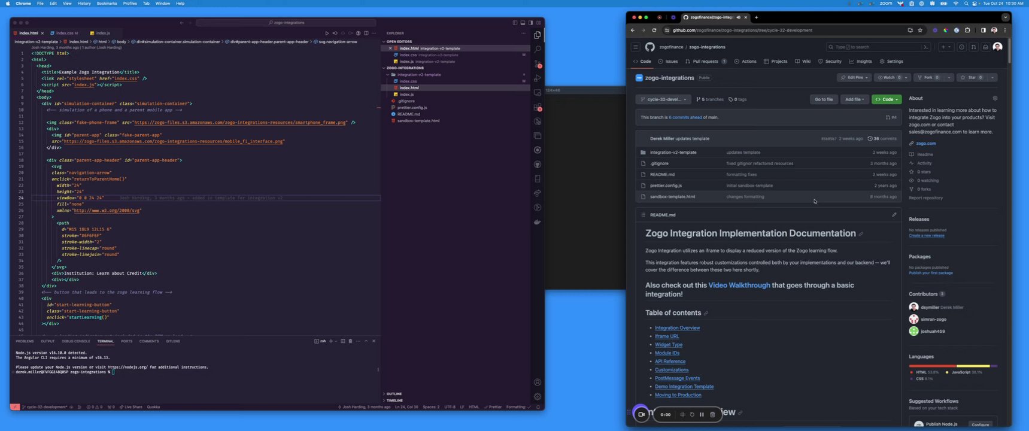The image size is (1029, 431).
Task: Open the zogo.com link in About
Action: click(925, 144)
